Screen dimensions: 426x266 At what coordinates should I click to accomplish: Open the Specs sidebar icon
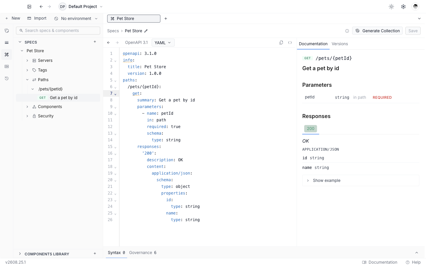(7, 55)
